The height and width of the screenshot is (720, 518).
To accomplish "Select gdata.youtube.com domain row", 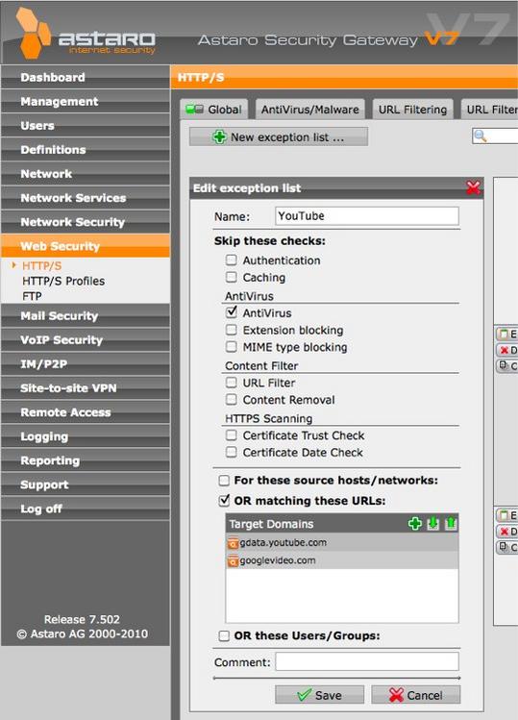I will [x=342, y=543].
